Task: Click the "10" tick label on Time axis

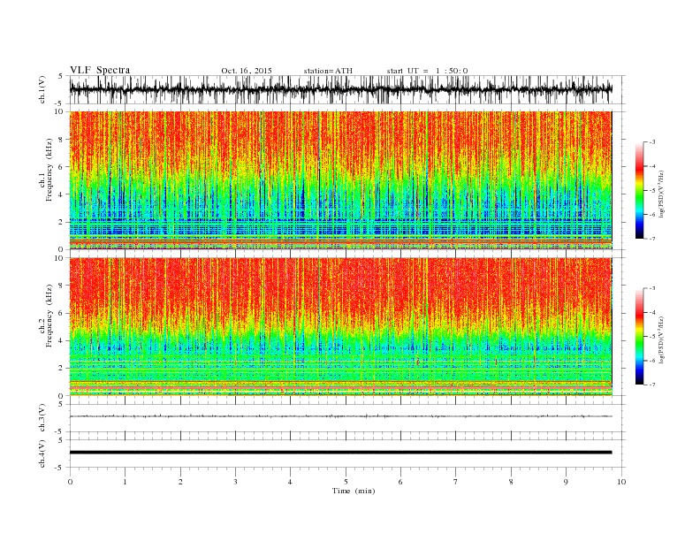Action: click(x=621, y=482)
